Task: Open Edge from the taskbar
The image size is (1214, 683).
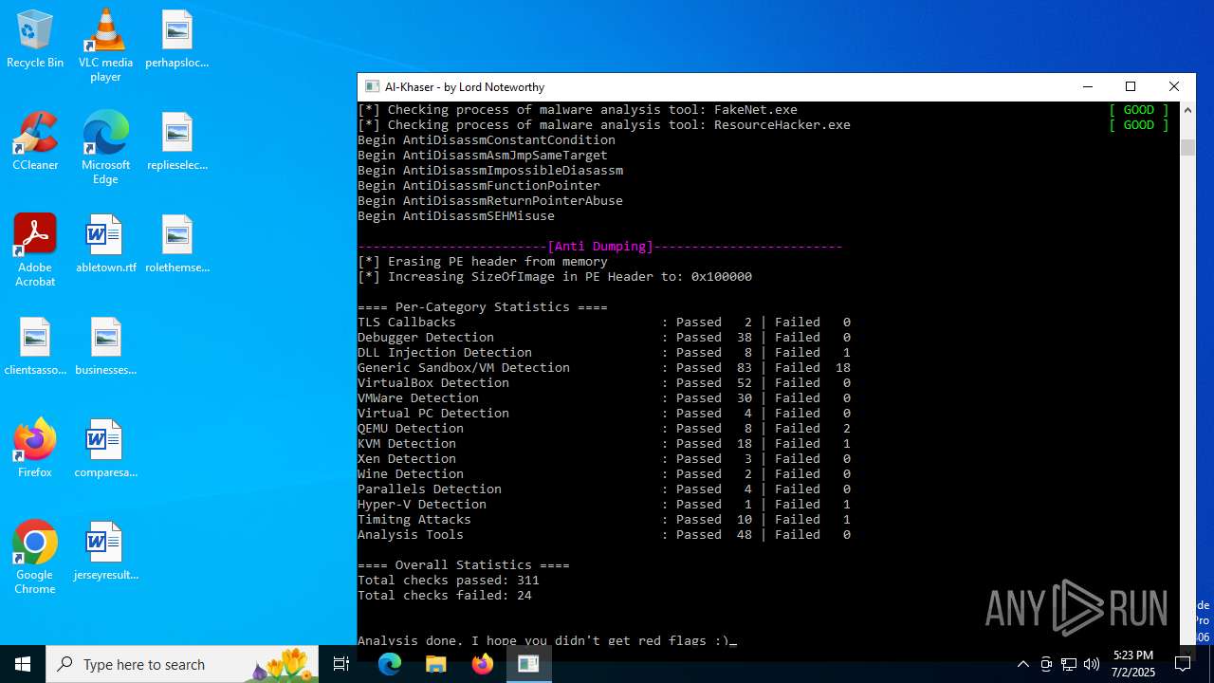Action: 390,664
